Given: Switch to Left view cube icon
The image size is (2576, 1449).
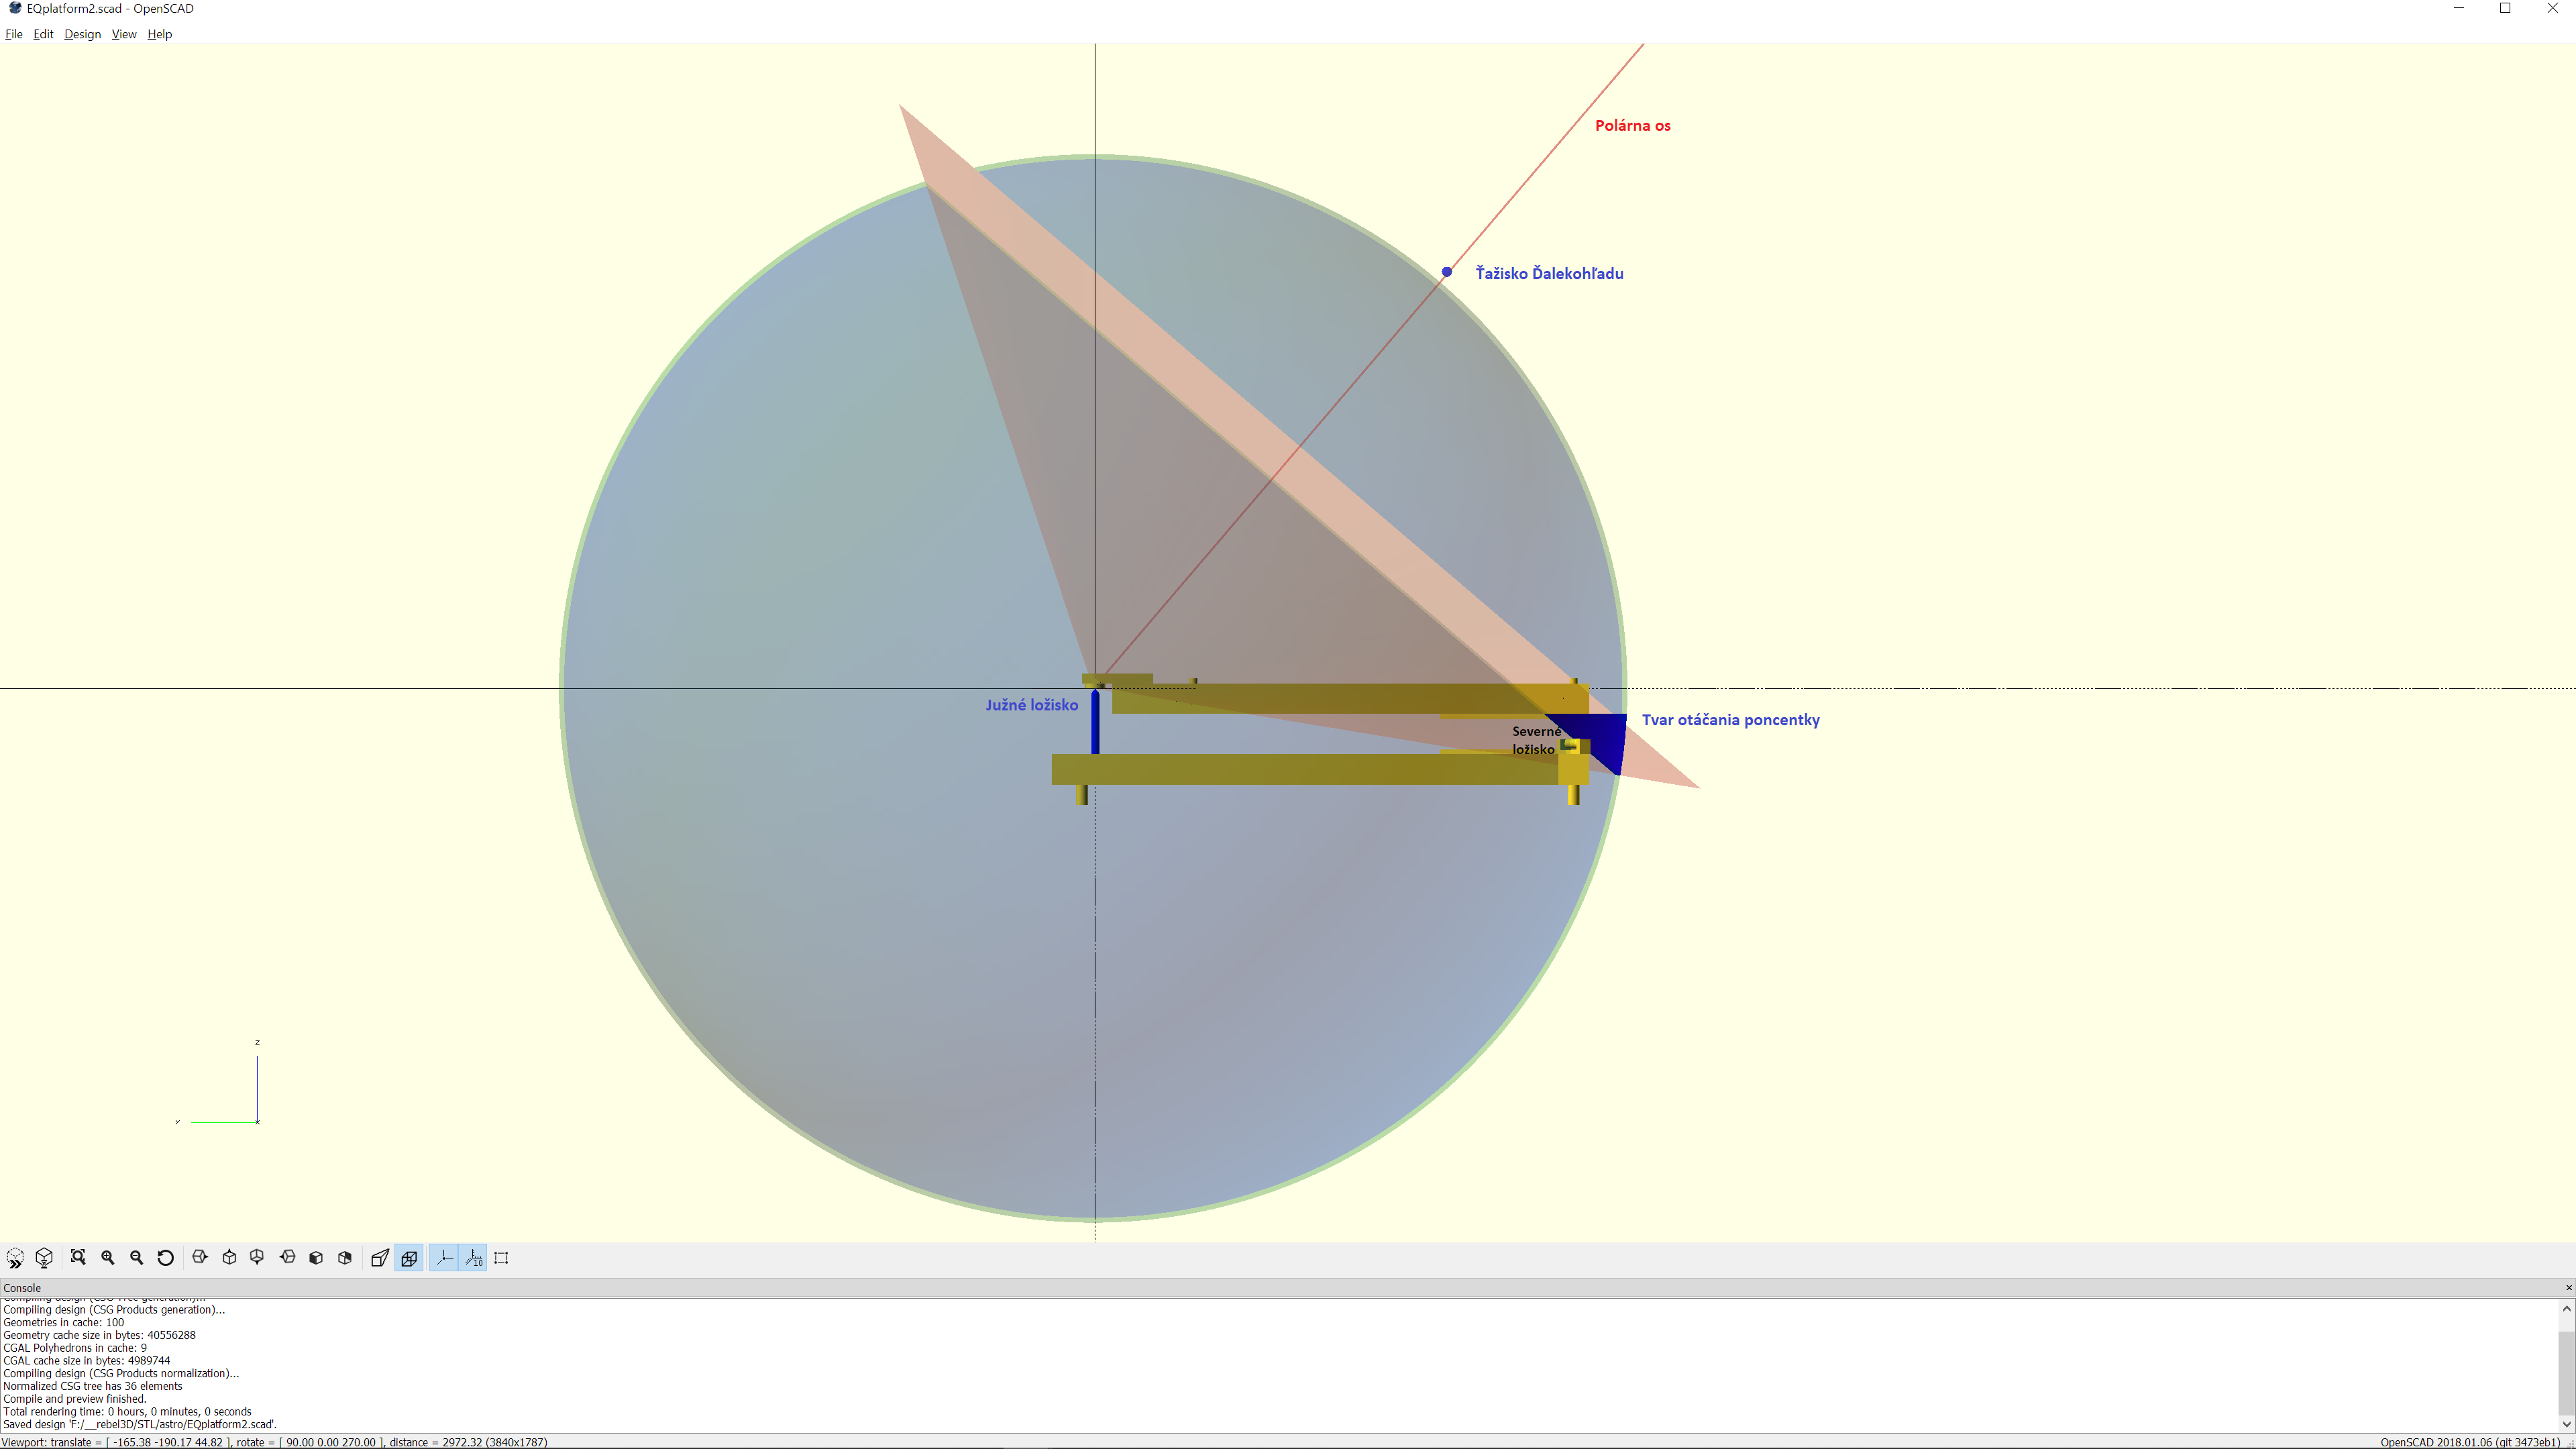Looking at the screenshot, I should pos(288,1258).
